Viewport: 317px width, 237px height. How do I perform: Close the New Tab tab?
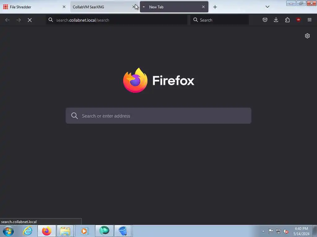point(203,7)
